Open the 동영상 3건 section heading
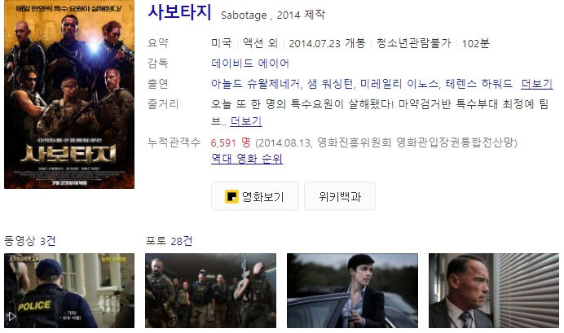 click(x=30, y=241)
